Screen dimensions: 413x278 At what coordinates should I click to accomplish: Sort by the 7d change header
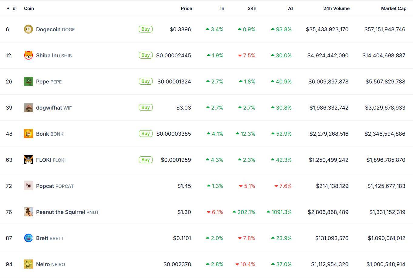(x=290, y=8)
